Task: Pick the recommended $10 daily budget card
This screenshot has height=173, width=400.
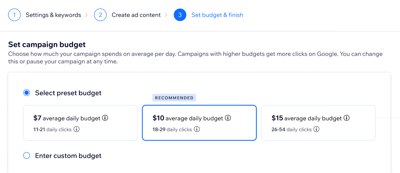Action: [x=199, y=123]
